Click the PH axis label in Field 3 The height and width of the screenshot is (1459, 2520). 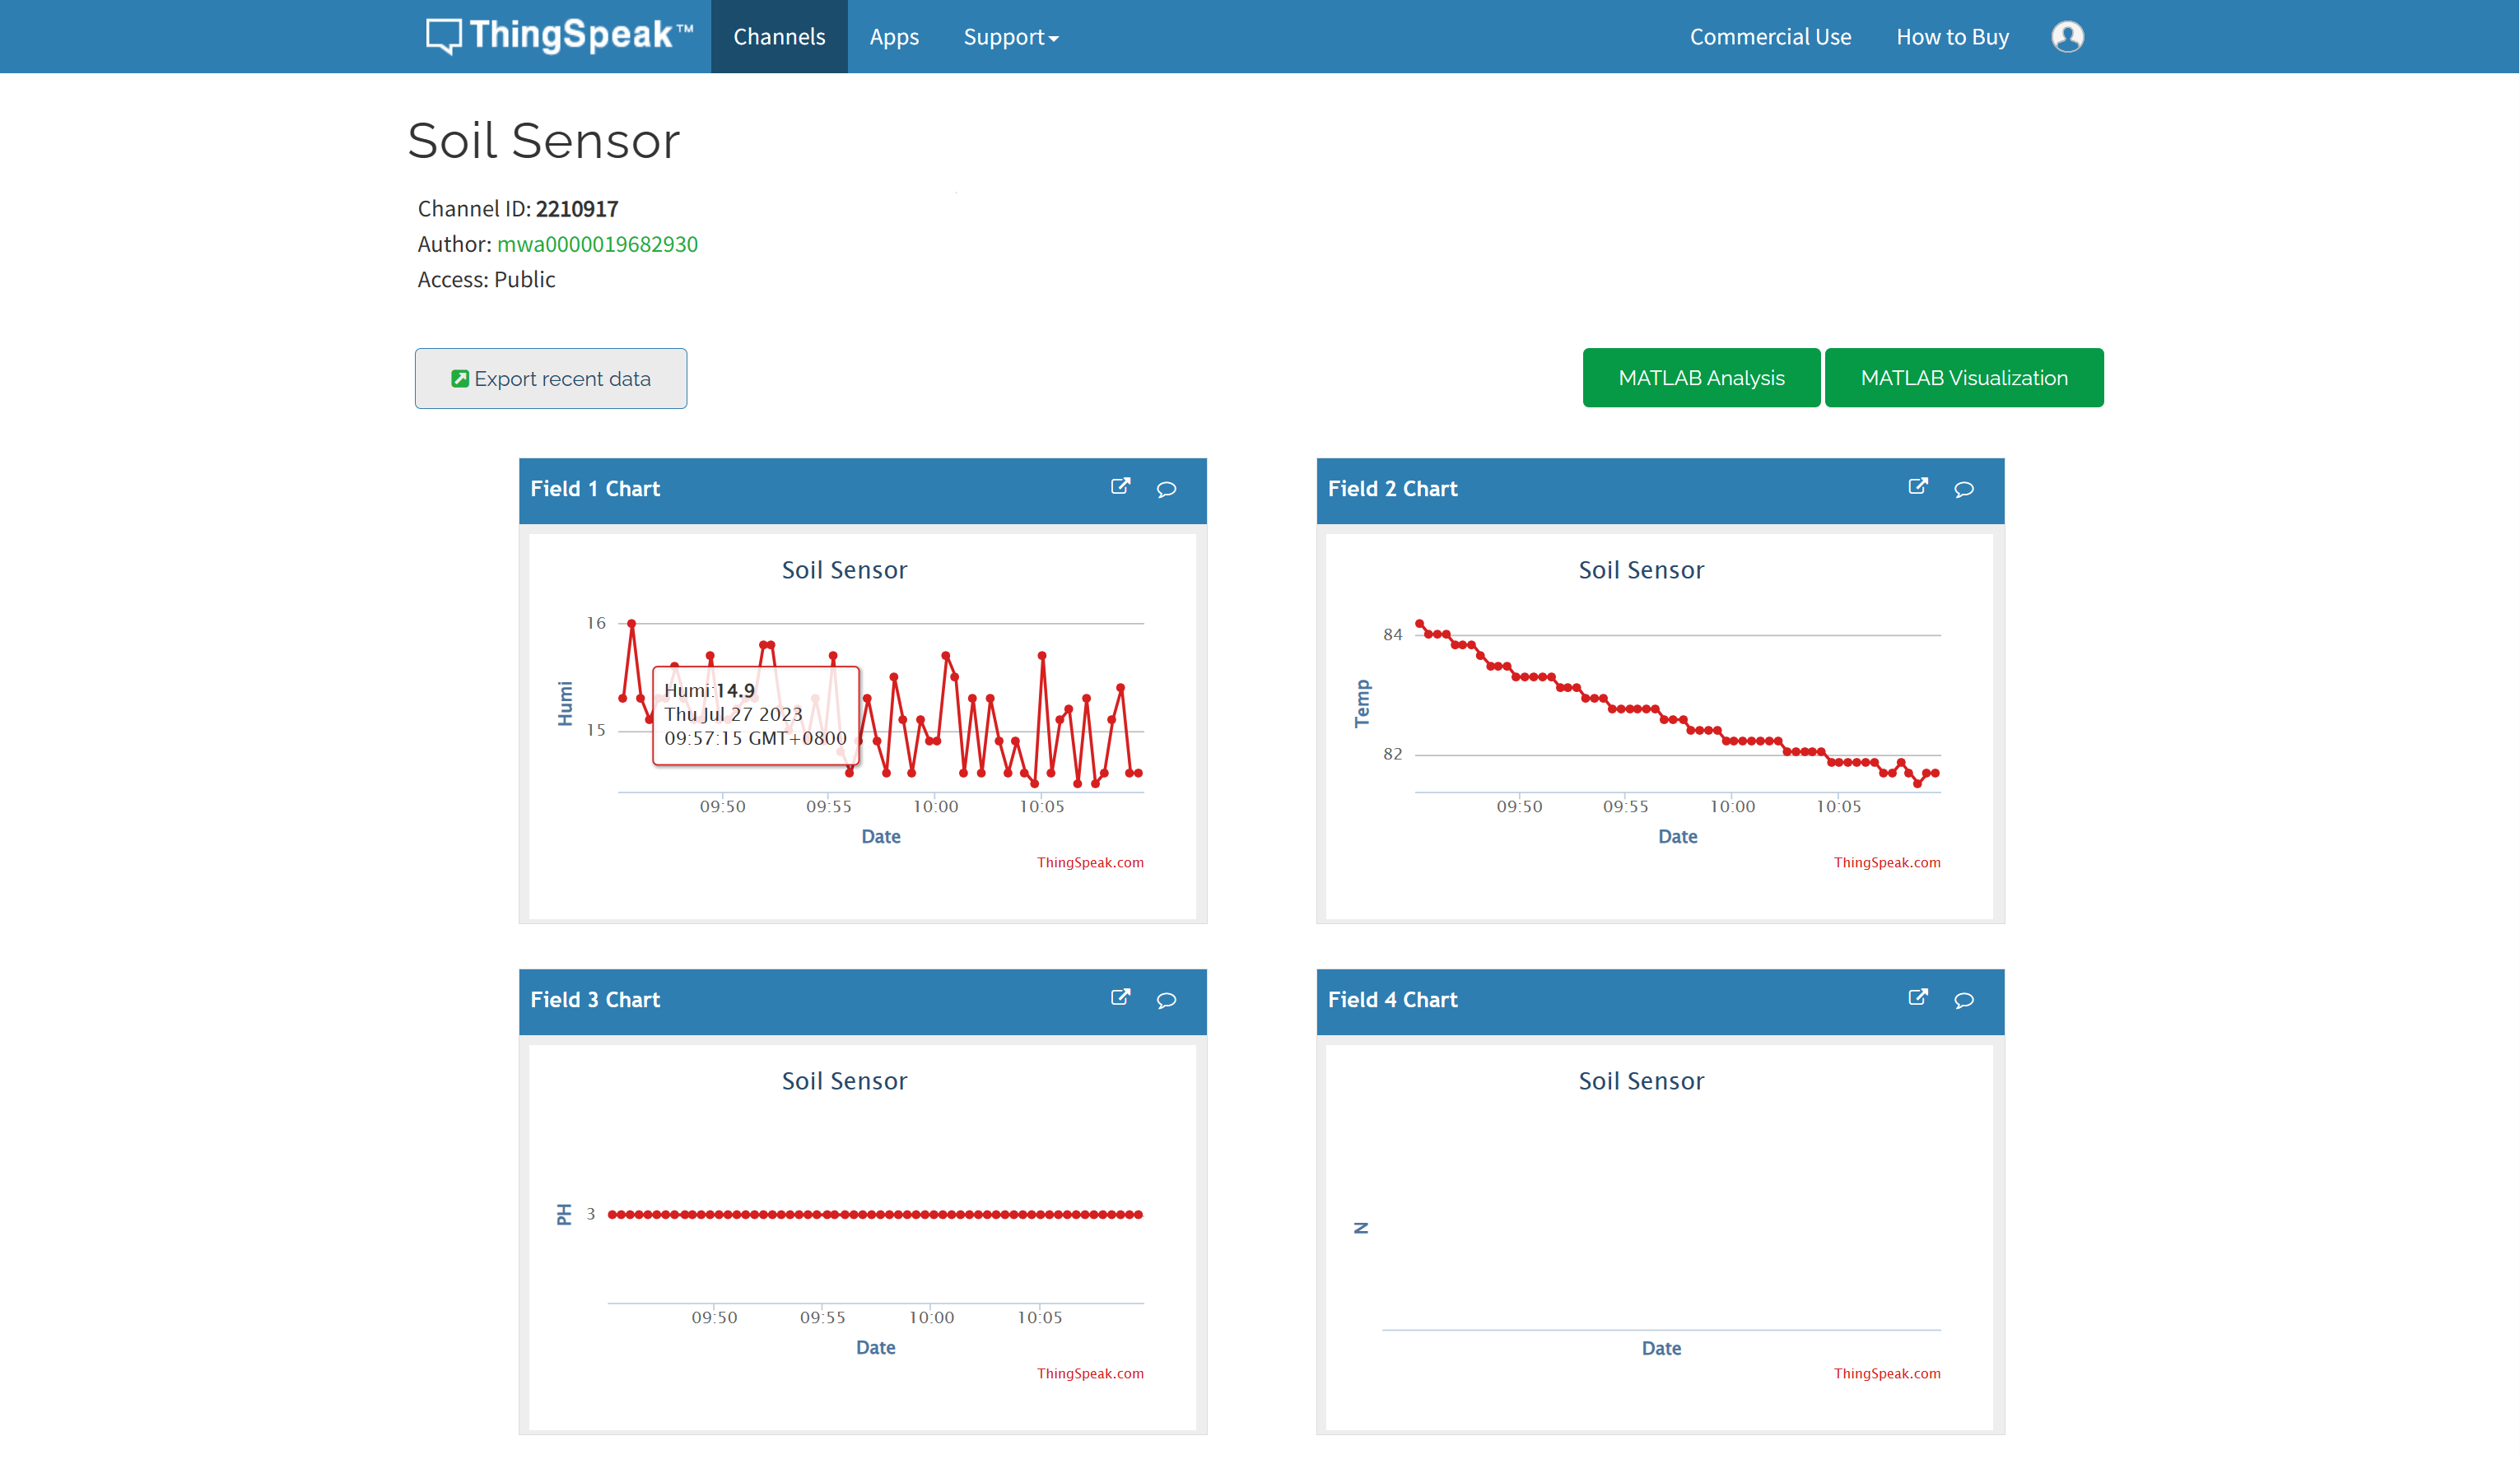coord(564,1214)
